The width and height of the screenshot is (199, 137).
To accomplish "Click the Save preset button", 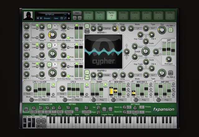I will [56, 18].
